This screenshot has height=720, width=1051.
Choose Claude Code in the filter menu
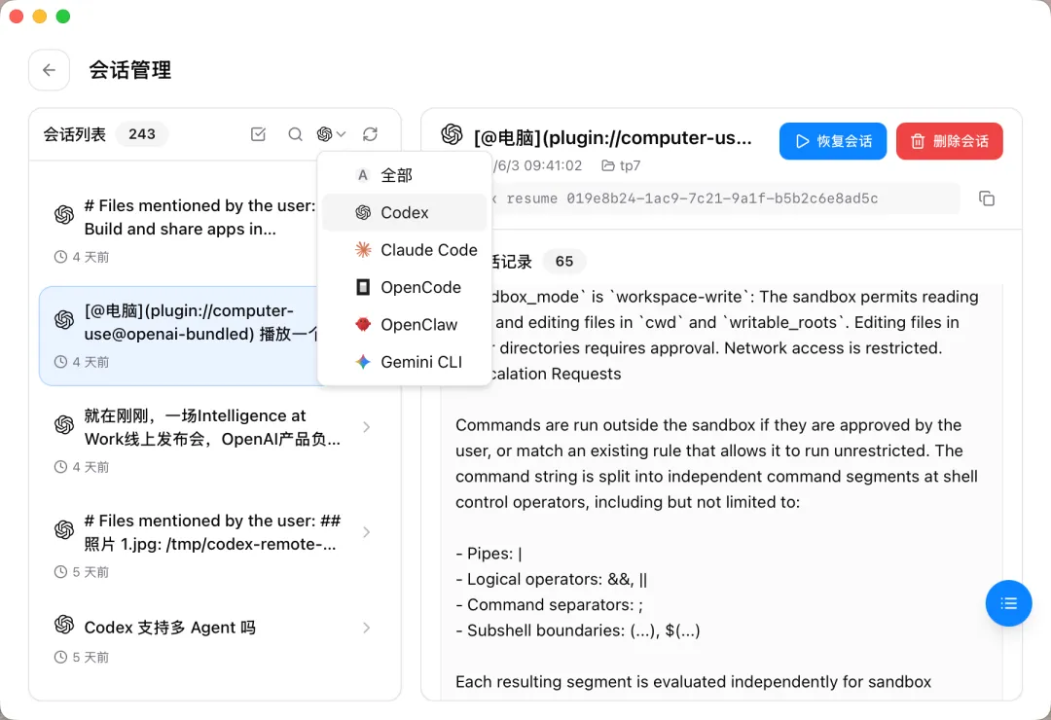click(x=405, y=250)
